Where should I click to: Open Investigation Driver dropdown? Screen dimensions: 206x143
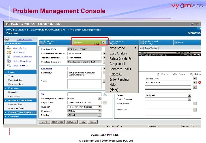click(x=100, y=98)
